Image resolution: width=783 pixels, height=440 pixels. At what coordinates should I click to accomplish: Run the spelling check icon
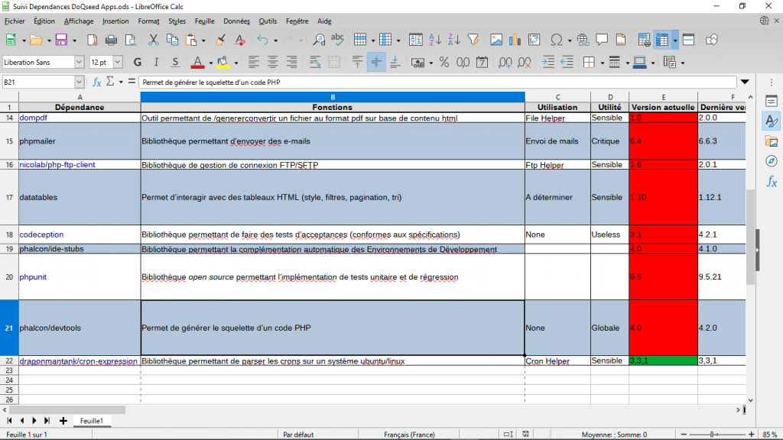(x=337, y=40)
